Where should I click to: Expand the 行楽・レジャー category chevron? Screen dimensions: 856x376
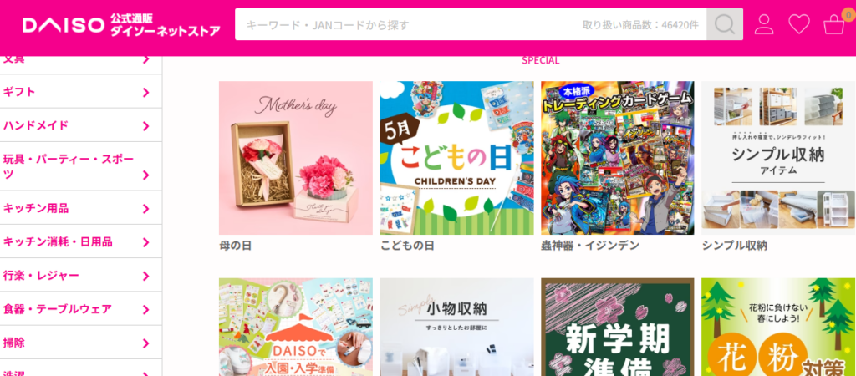145,276
